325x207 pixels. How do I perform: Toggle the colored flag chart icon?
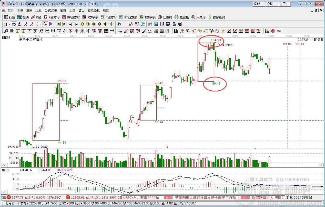click(51, 24)
